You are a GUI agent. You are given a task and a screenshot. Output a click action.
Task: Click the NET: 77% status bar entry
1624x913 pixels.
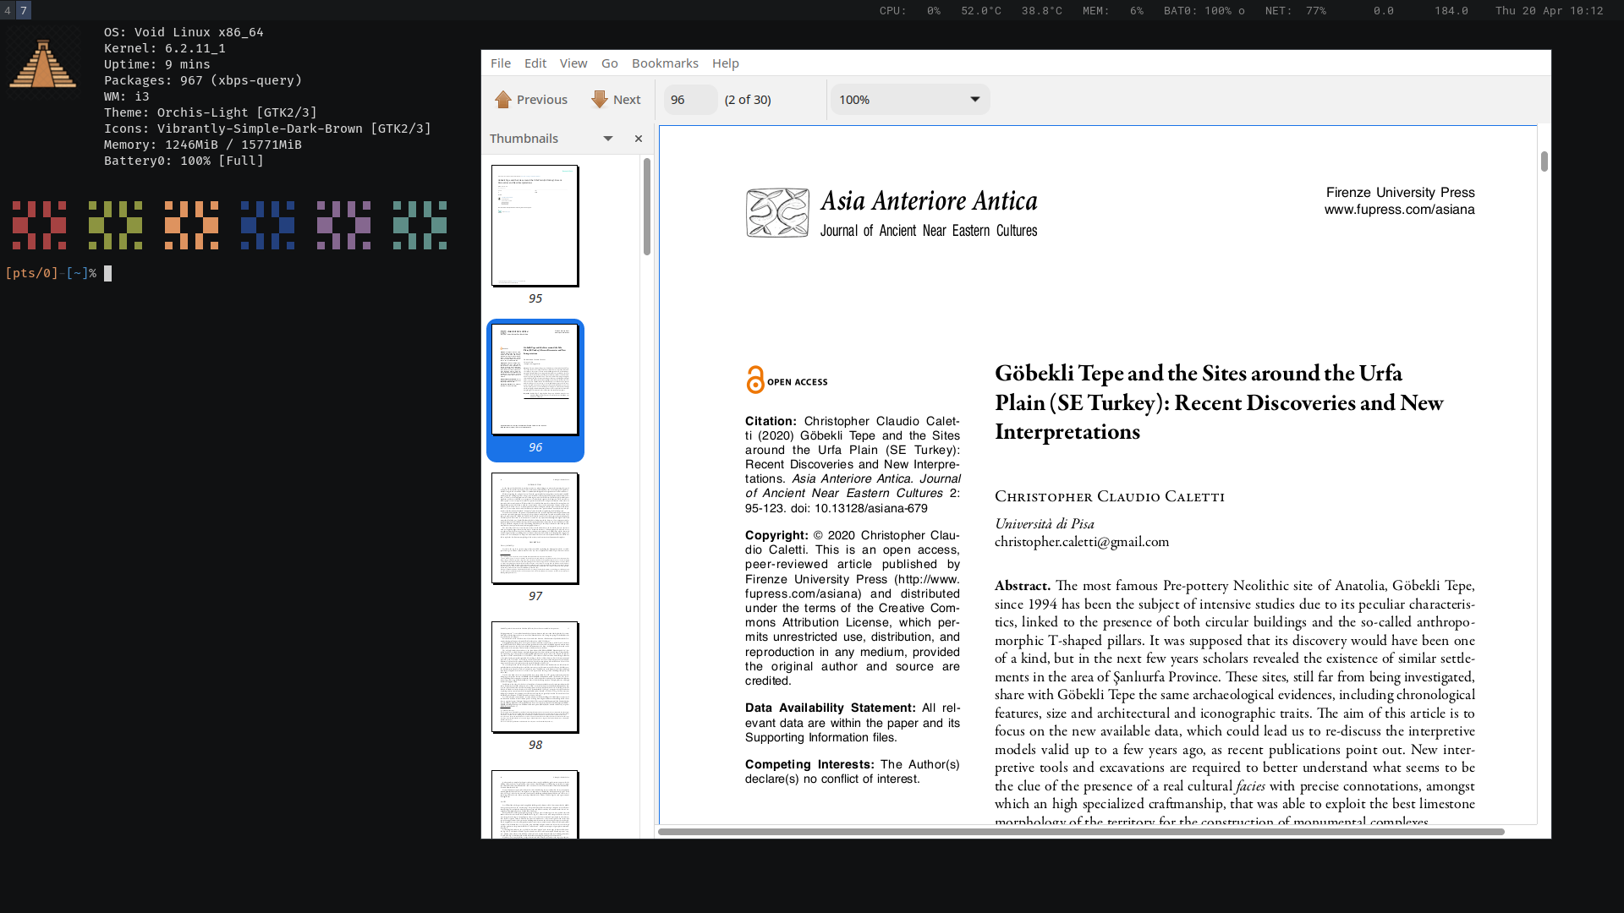(x=1296, y=11)
